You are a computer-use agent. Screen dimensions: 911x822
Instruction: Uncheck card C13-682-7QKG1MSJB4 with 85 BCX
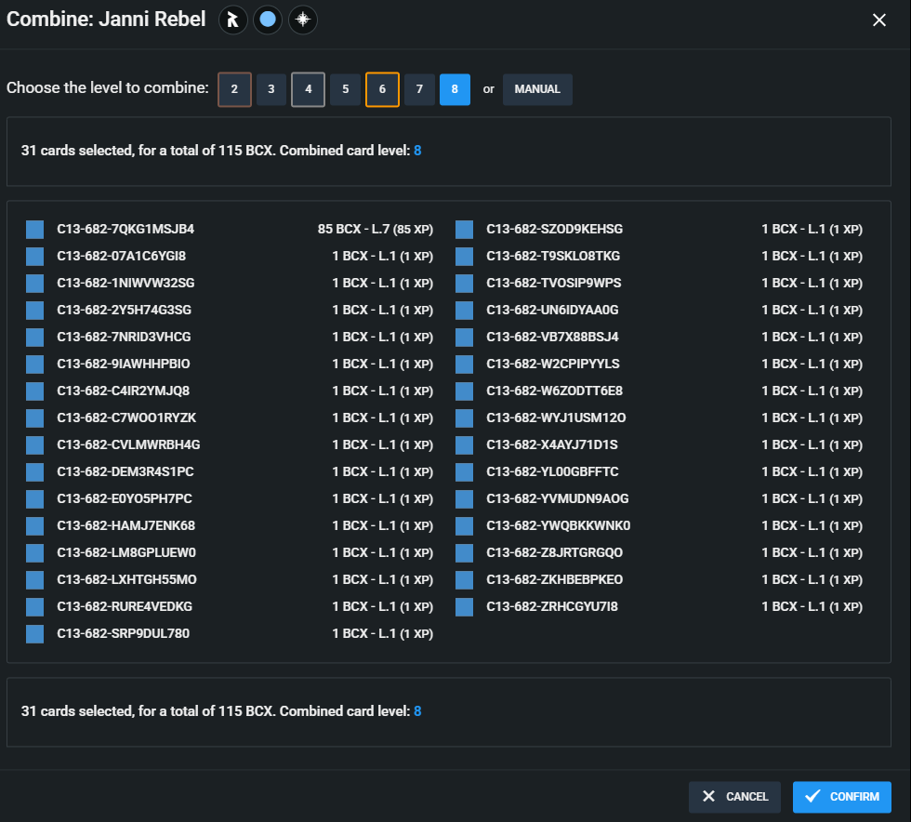tap(35, 230)
